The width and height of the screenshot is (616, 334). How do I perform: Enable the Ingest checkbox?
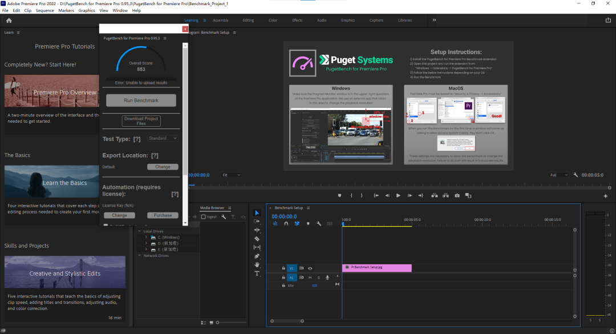tap(203, 217)
